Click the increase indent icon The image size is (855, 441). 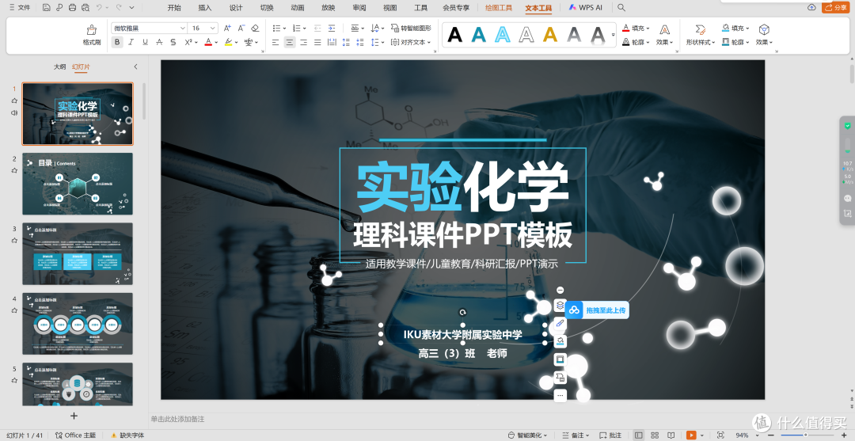tap(332, 28)
